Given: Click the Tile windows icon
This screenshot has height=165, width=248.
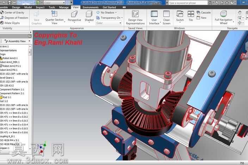Looking at the screenshot, I should pos(191,14).
